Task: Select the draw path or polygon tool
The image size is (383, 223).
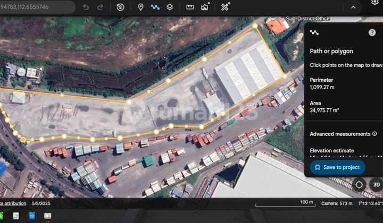Action: (x=155, y=7)
